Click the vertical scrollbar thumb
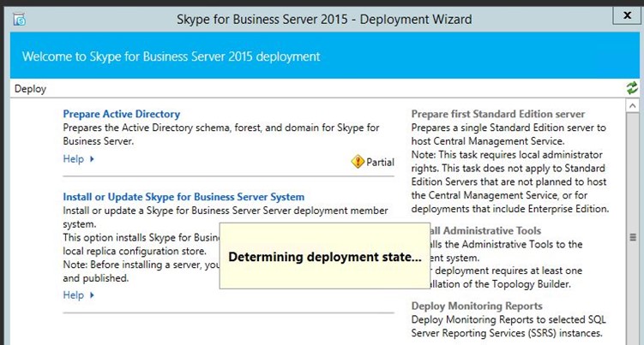This screenshot has height=345, width=644. [633, 237]
